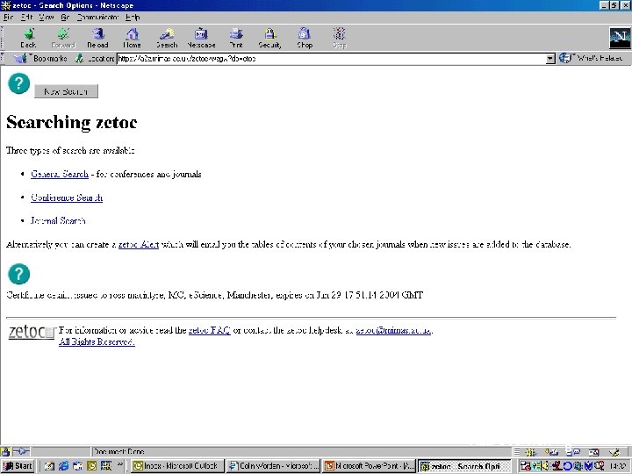Open the Edit menu
This screenshot has width=632, height=474.
pyautogui.click(x=26, y=18)
